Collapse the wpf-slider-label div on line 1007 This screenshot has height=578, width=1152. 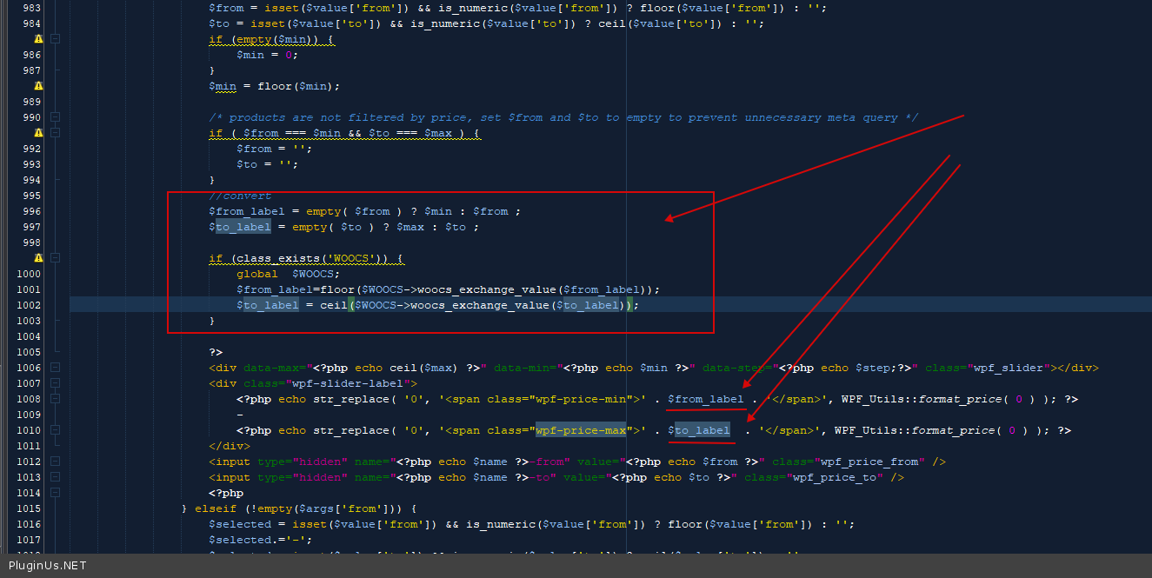(55, 383)
